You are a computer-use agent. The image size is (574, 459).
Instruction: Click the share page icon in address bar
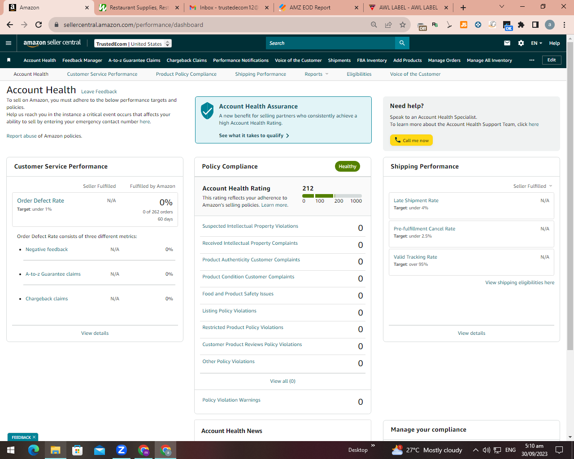[x=388, y=25]
